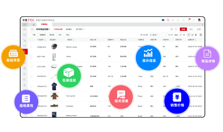Click the 导入 import button
This screenshot has height=132, width=223.
(x=191, y=29)
